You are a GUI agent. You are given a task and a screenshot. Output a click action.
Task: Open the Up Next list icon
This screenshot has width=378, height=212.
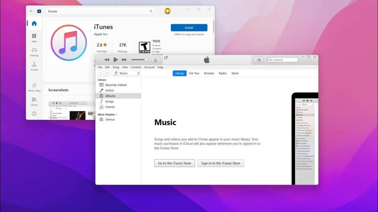click(x=259, y=60)
